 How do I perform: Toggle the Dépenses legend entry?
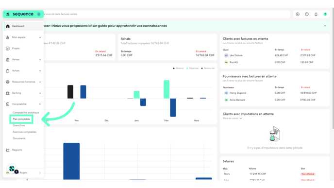coord(192,68)
